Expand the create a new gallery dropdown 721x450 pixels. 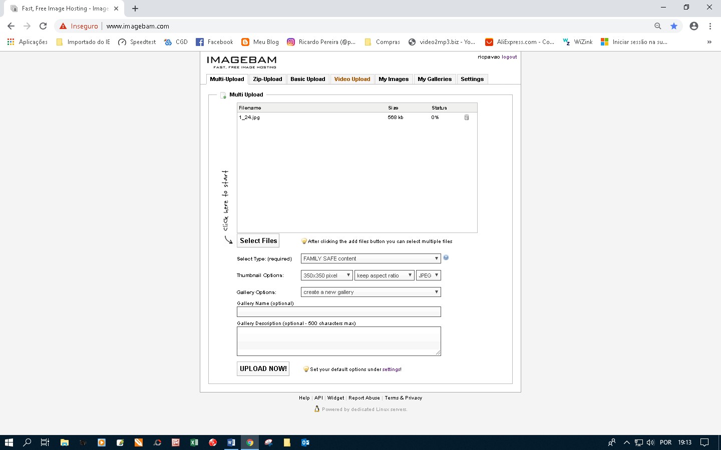[x=371, y=292]
